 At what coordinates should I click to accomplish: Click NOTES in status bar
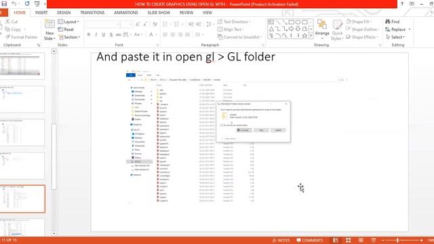[281, 240]
